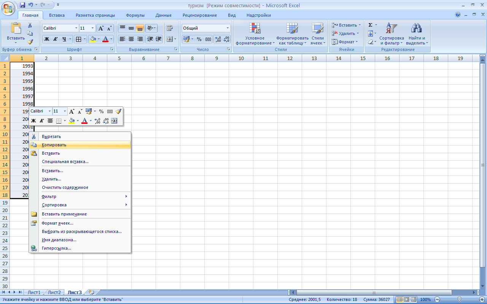Viewport: 487px width, 304px height.
Task: Click the percent style icon in ribbon
Action: pyautogui.click(x=199, y=39)
